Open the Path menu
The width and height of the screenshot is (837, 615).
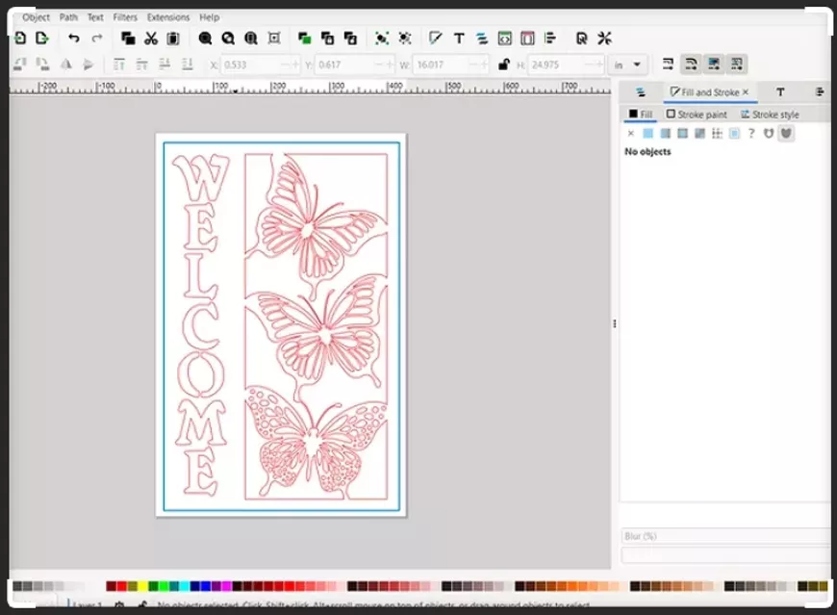coord(68,17)
